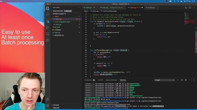Close the terminal panel

point(194,80)
